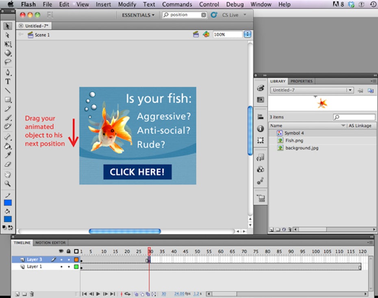378x298 pixels.
Task: Select the Lasso tool
Action: 8,62
